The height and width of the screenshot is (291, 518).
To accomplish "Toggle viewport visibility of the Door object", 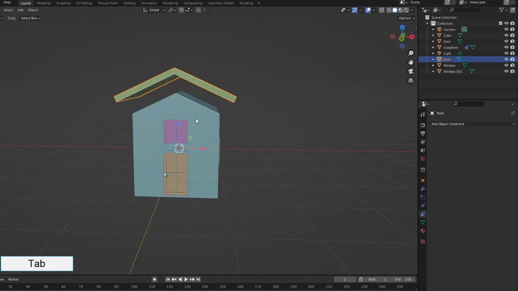I will pos(506,41).
